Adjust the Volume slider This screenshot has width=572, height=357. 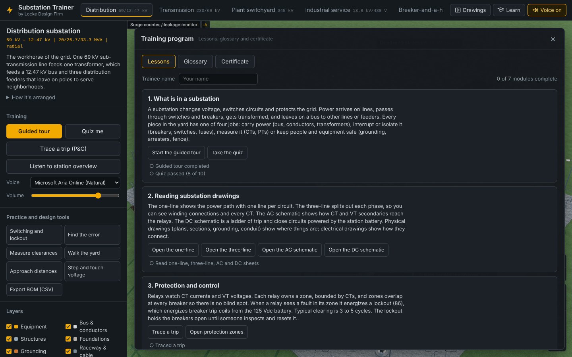75,196
